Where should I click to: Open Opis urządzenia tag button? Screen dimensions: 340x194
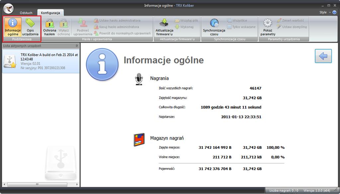click(30, 27)
